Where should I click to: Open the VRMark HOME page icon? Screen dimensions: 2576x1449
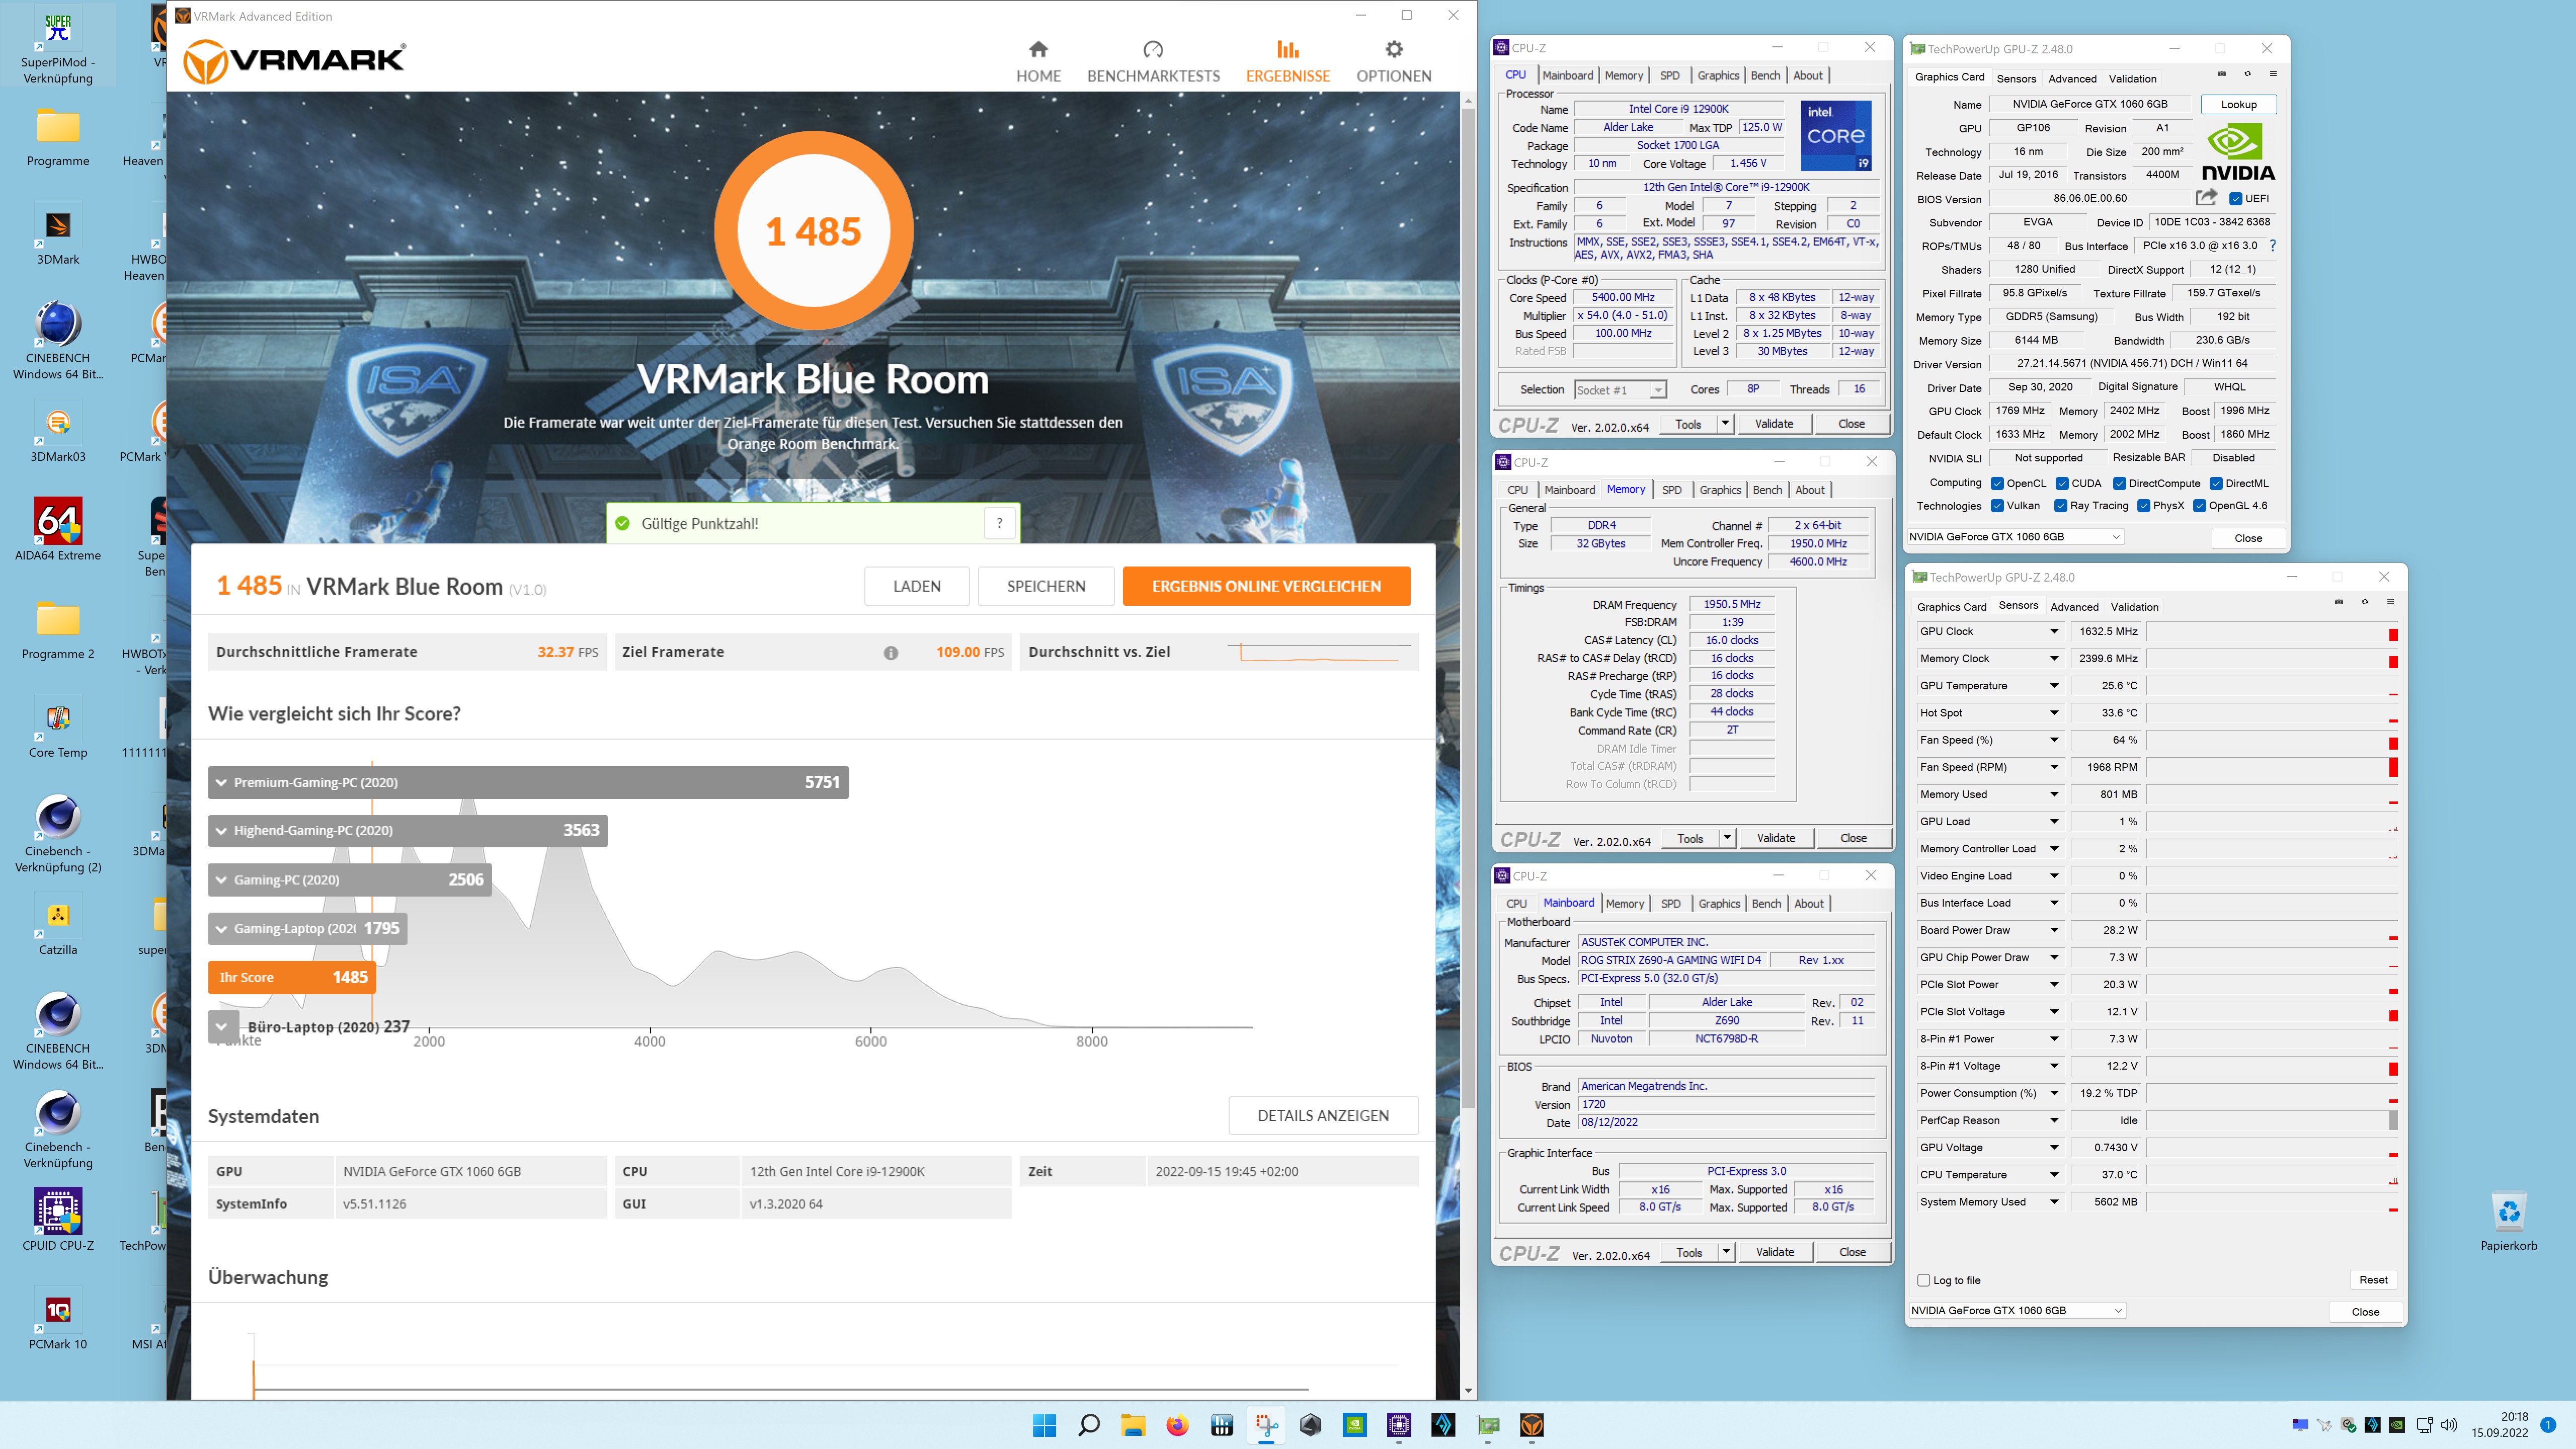(x=1038, y=49)
